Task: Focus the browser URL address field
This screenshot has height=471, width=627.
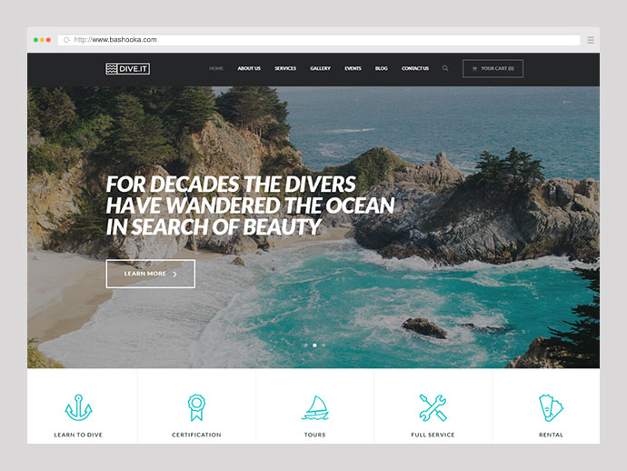Action: tap(319, 40)
